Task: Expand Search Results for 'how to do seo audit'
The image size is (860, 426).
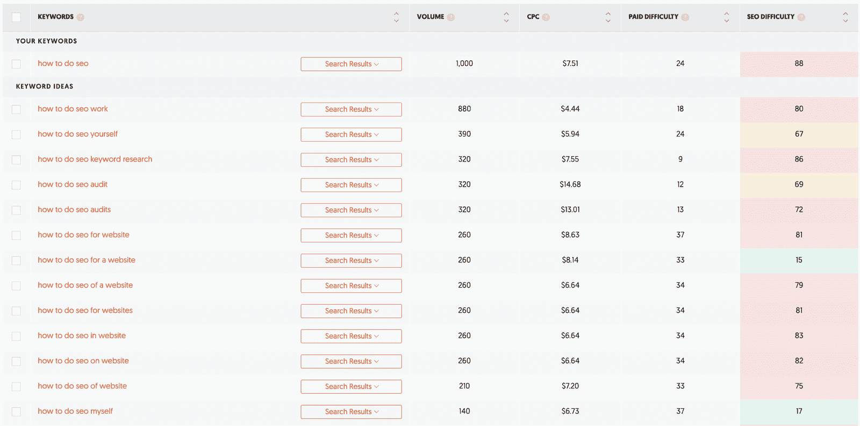Action: [351, 185]
